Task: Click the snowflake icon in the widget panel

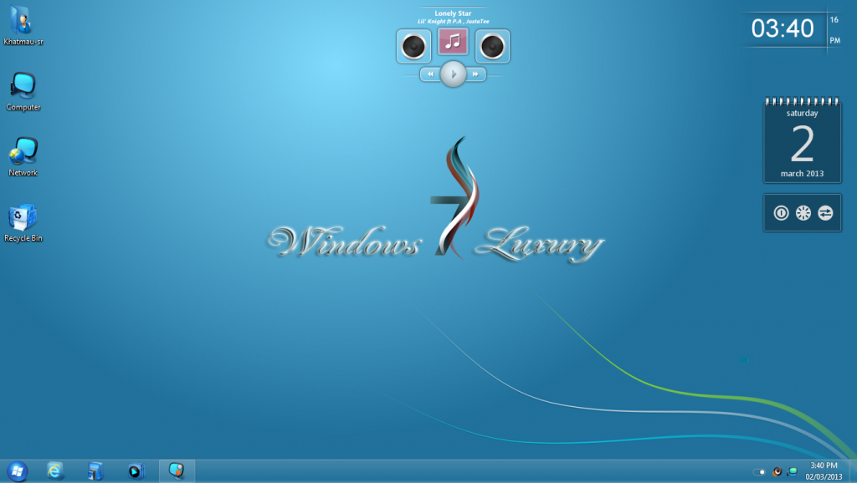Action: click(803, 213)
